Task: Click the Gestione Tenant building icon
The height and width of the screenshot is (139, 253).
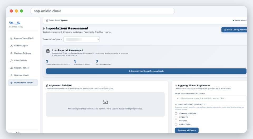Action: coord(11,68)
